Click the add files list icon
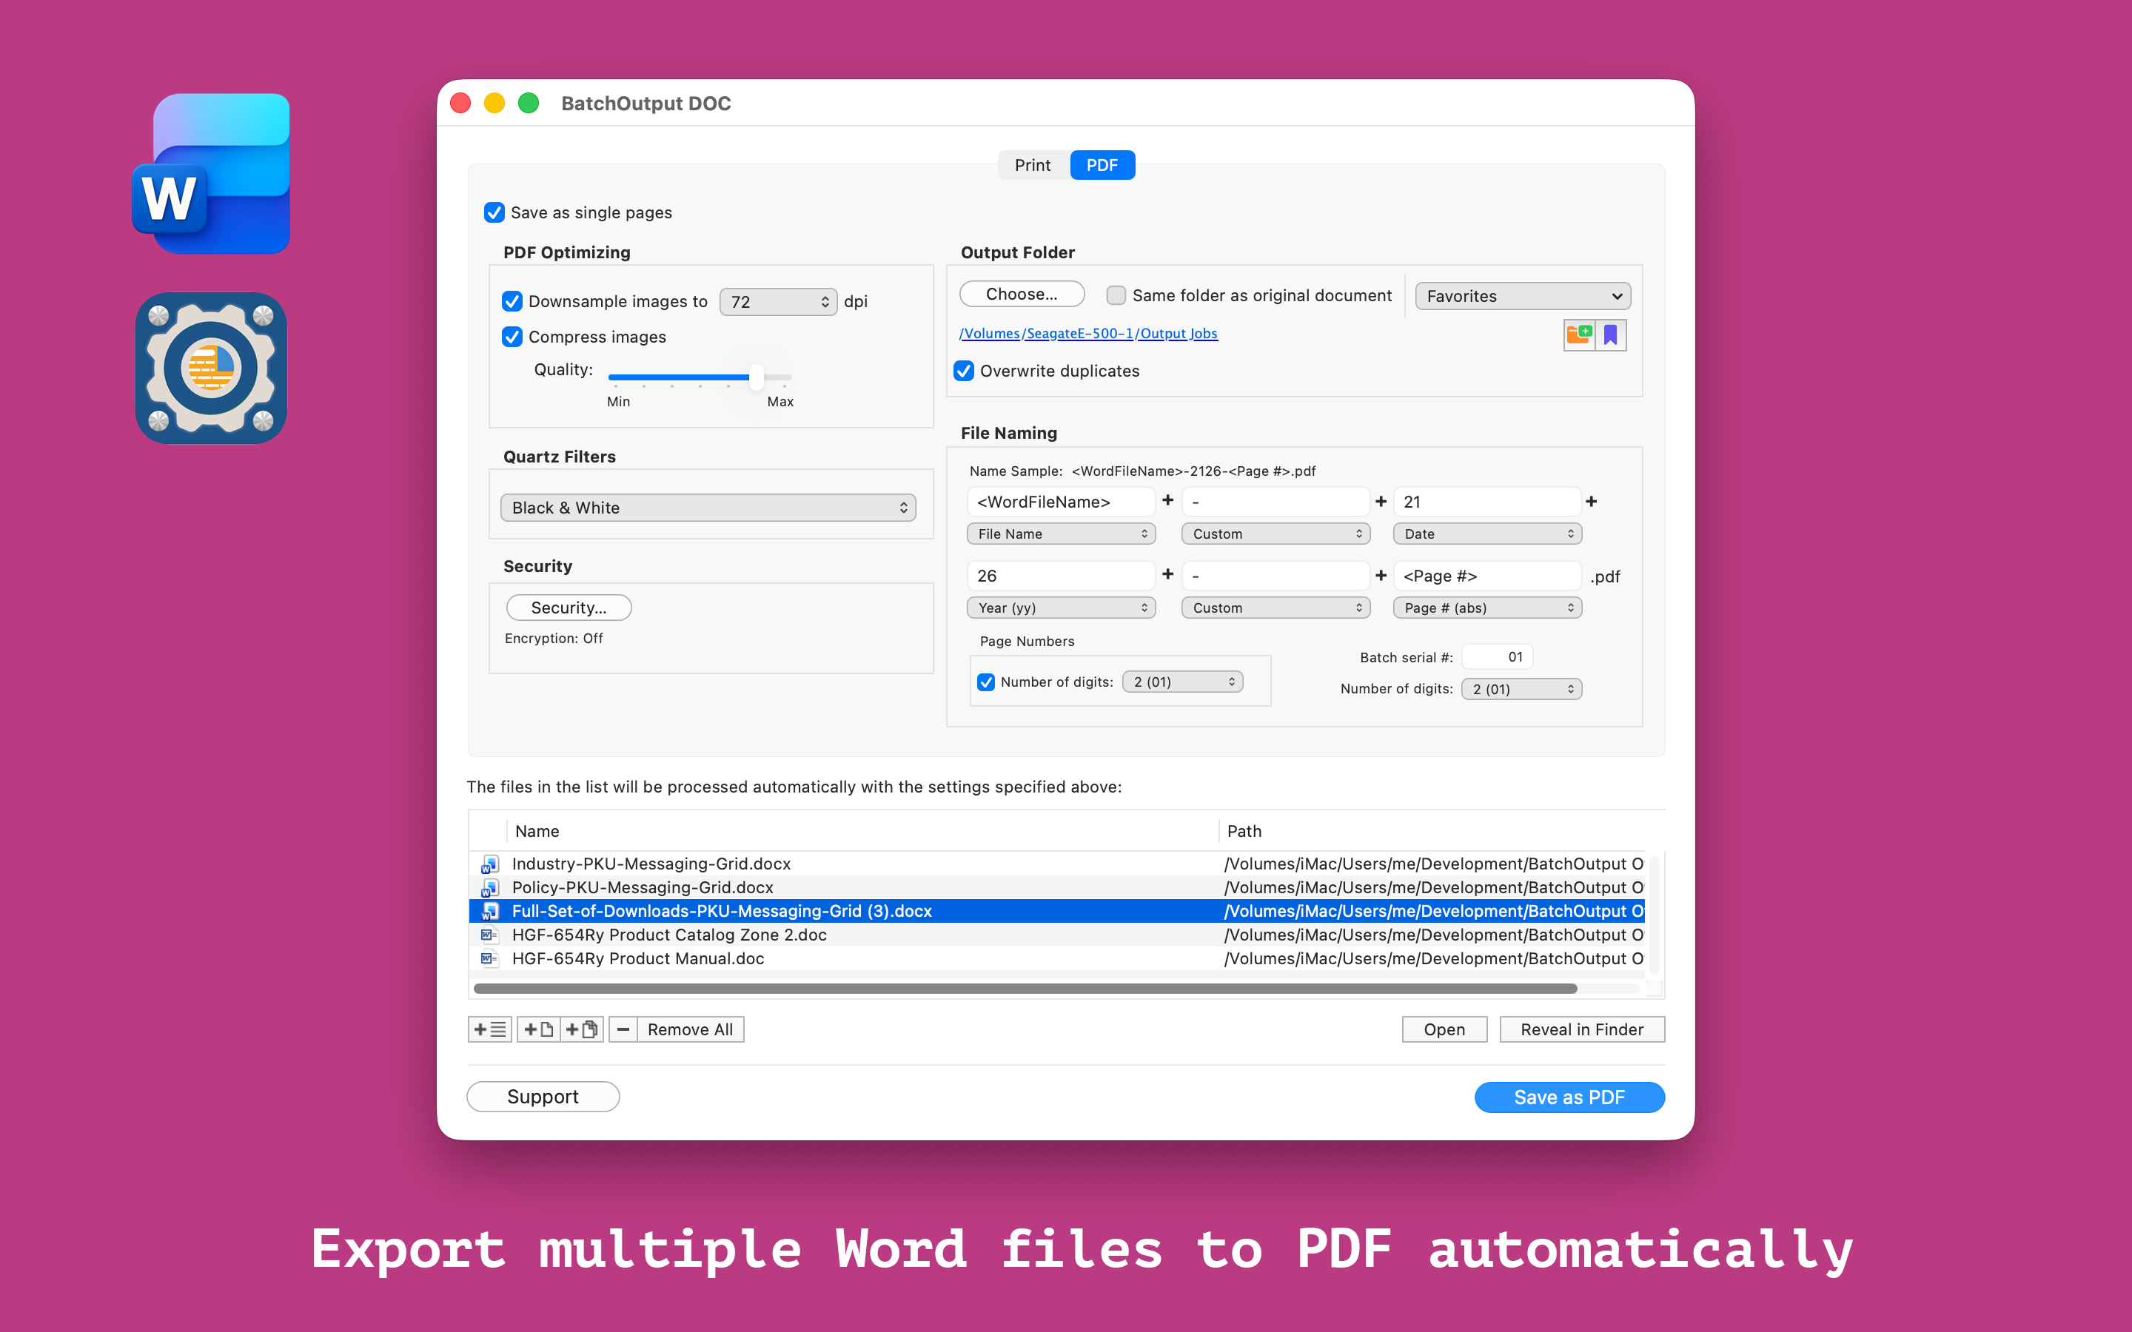2132x1332 pixels. (x=490, y=1029)
